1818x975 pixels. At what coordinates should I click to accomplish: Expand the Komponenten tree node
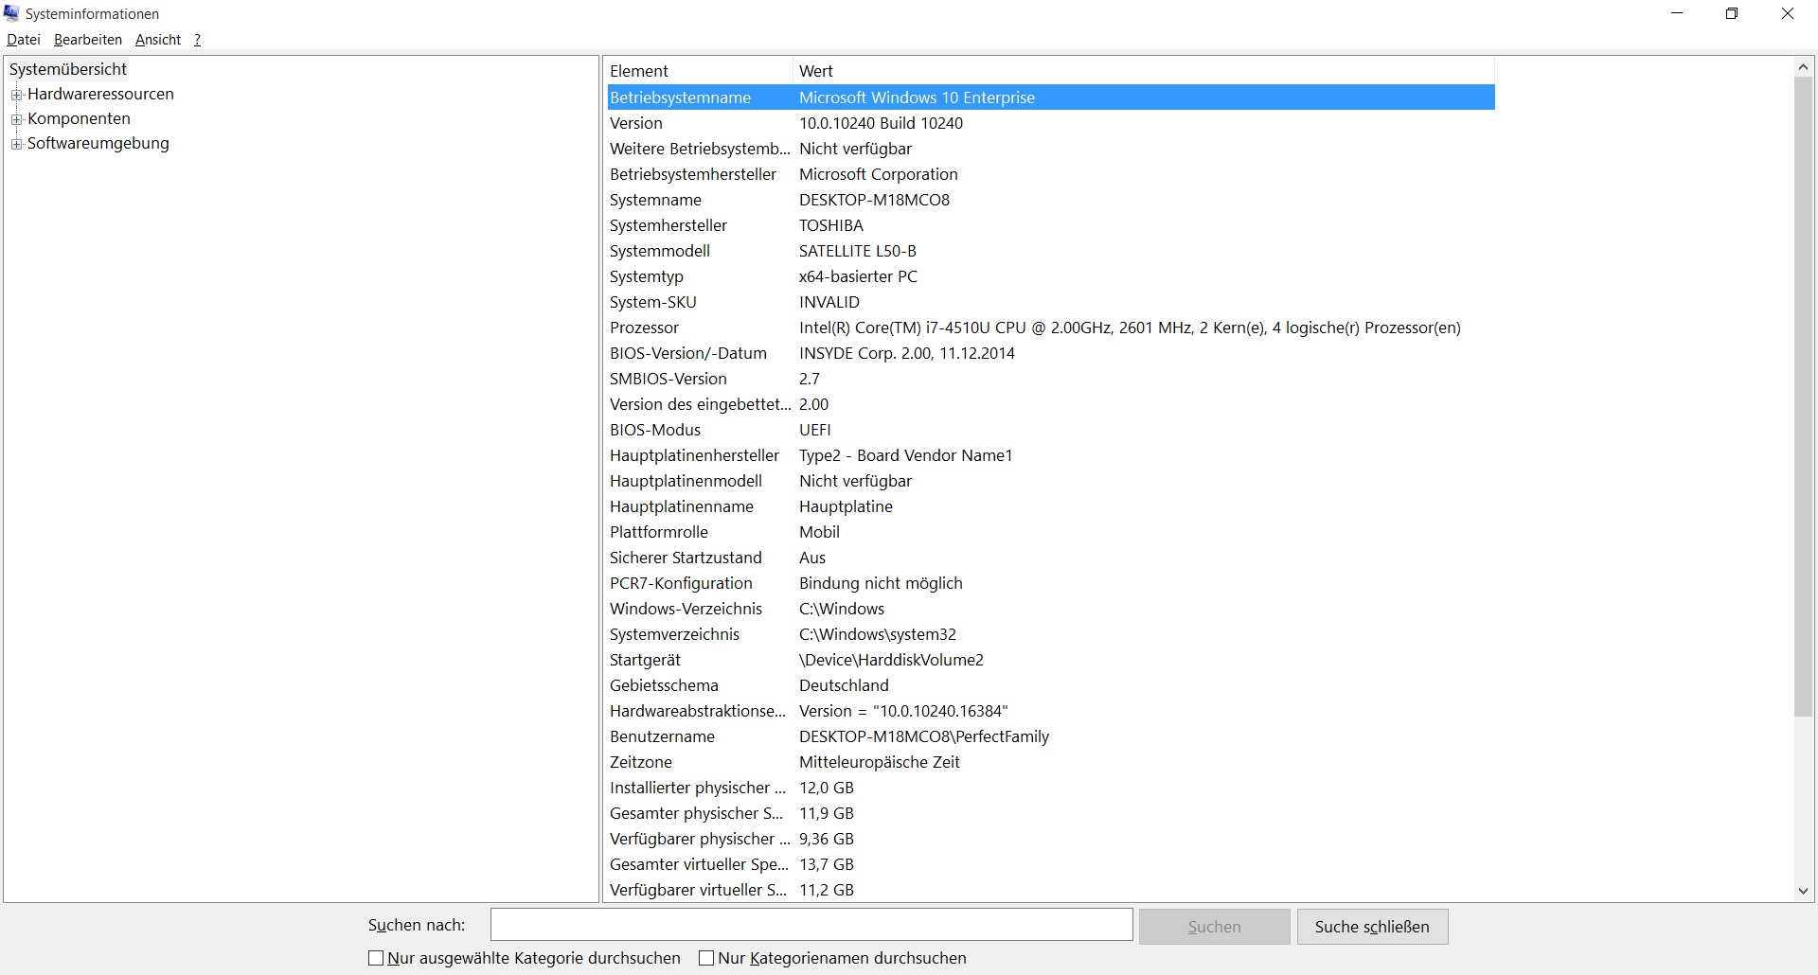click(16, 119)
